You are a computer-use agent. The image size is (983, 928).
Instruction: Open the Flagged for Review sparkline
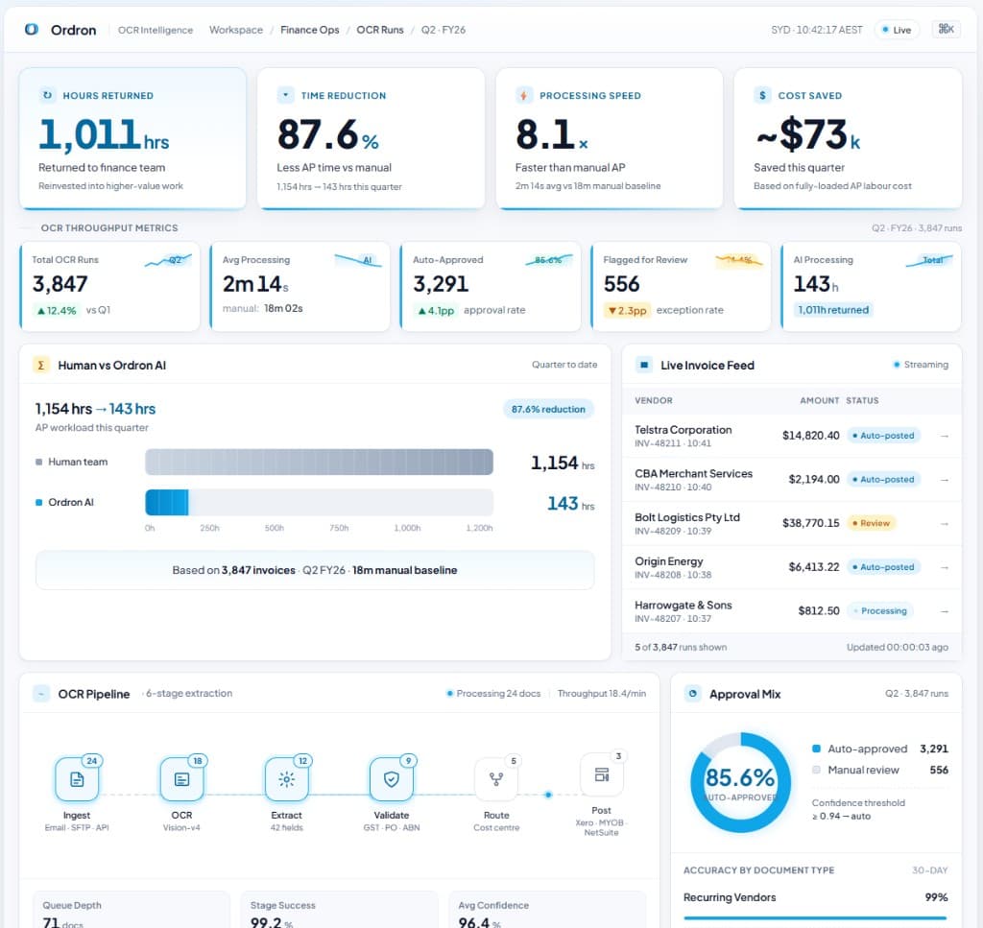click(739, 260)
